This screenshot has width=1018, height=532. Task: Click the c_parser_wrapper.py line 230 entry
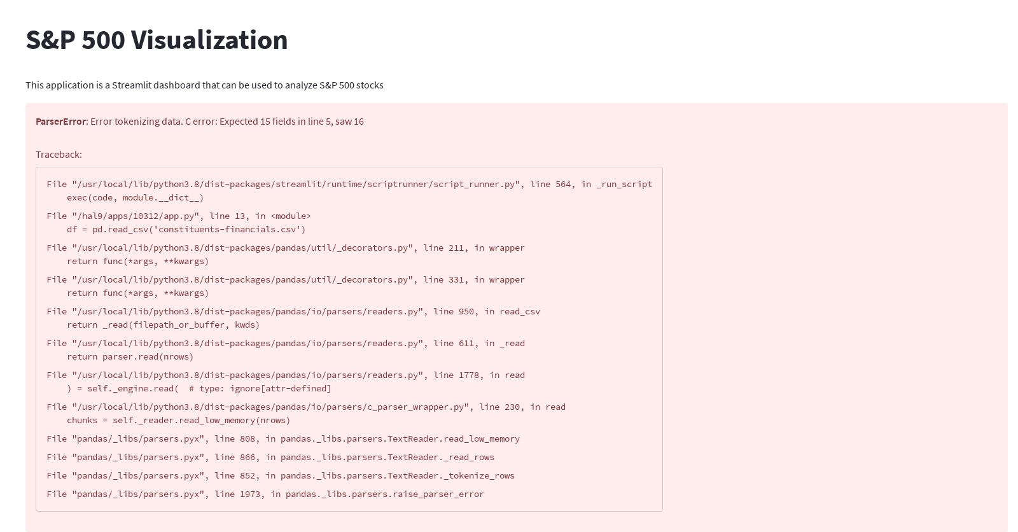[x=305, y=407]
